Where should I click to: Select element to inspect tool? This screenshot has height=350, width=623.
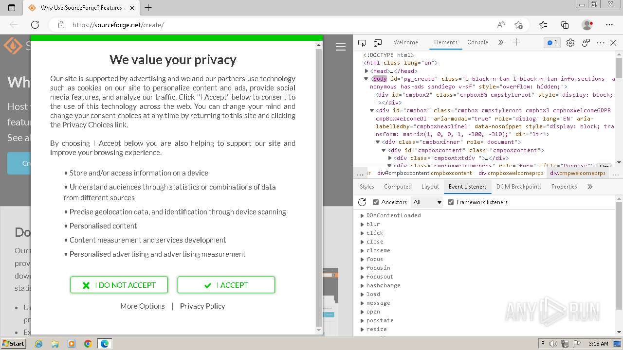click(362, 43)
